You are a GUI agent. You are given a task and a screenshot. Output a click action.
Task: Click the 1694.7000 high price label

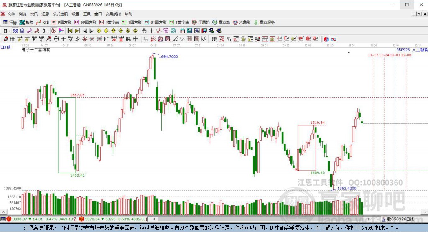(x=168, y=56)
